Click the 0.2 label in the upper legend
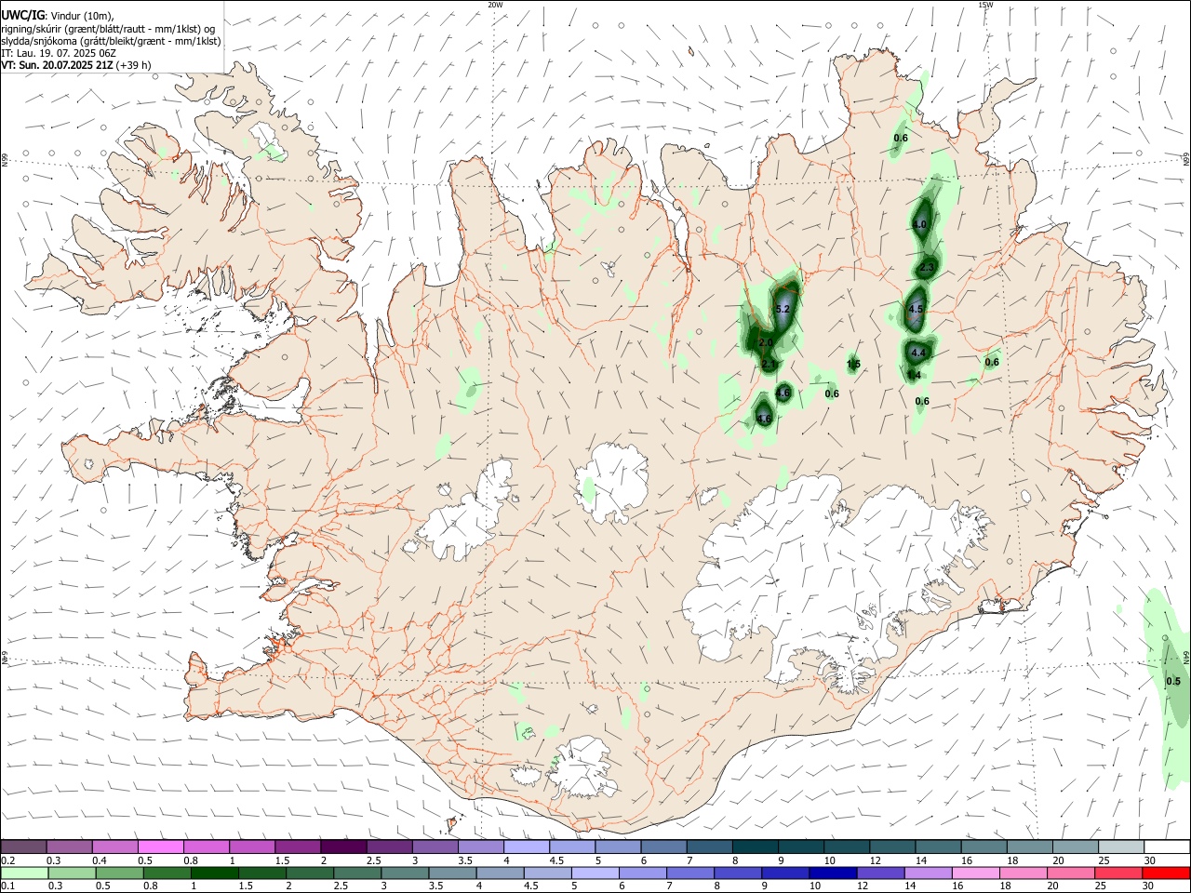 7,860
